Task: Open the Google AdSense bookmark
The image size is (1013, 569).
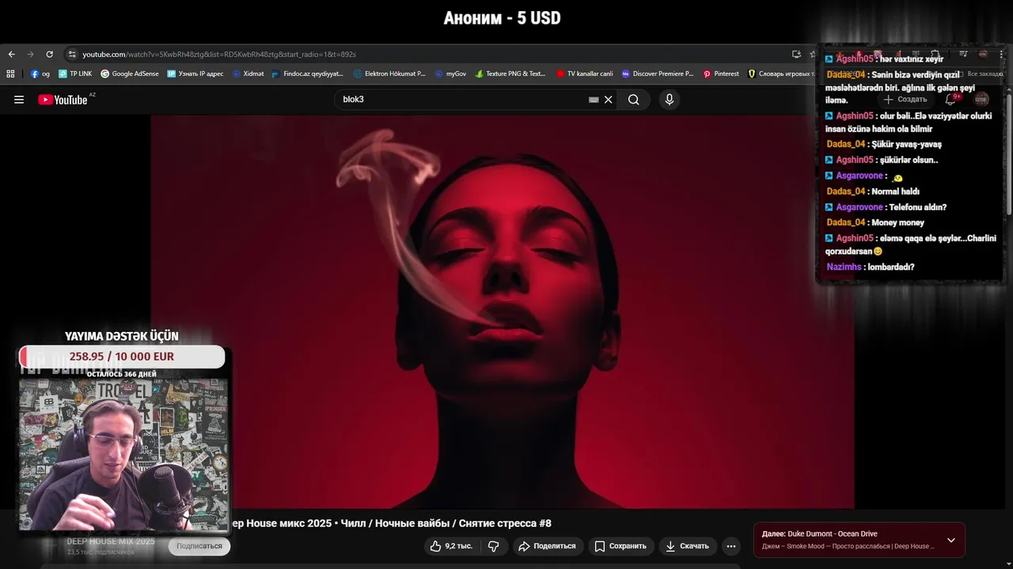Action: [x=130, y=73]
